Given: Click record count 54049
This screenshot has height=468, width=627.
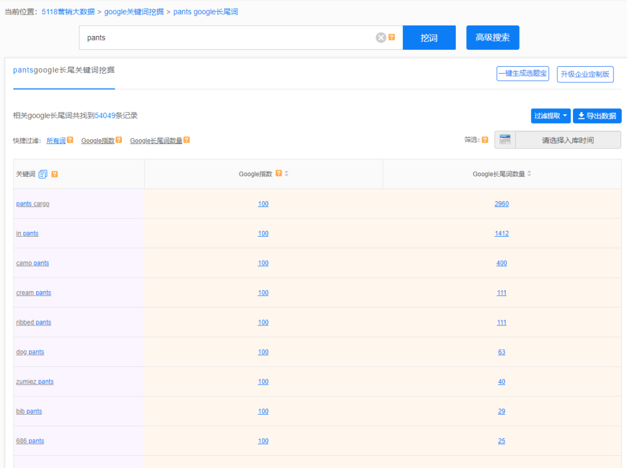Looking at the screenshot, I should point(105,115).
